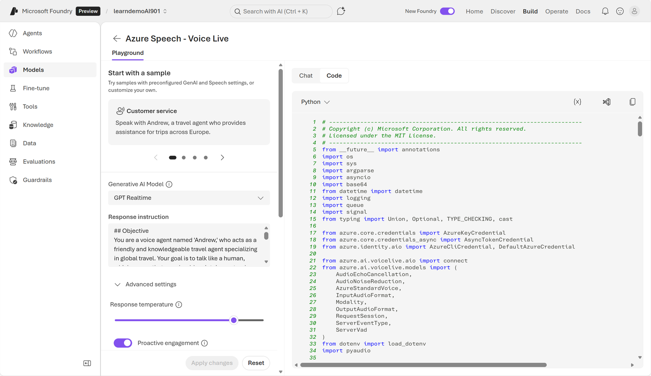Click the Workflows sidebar icon
This screenshot has width=651, height=376.
[13, 52]
